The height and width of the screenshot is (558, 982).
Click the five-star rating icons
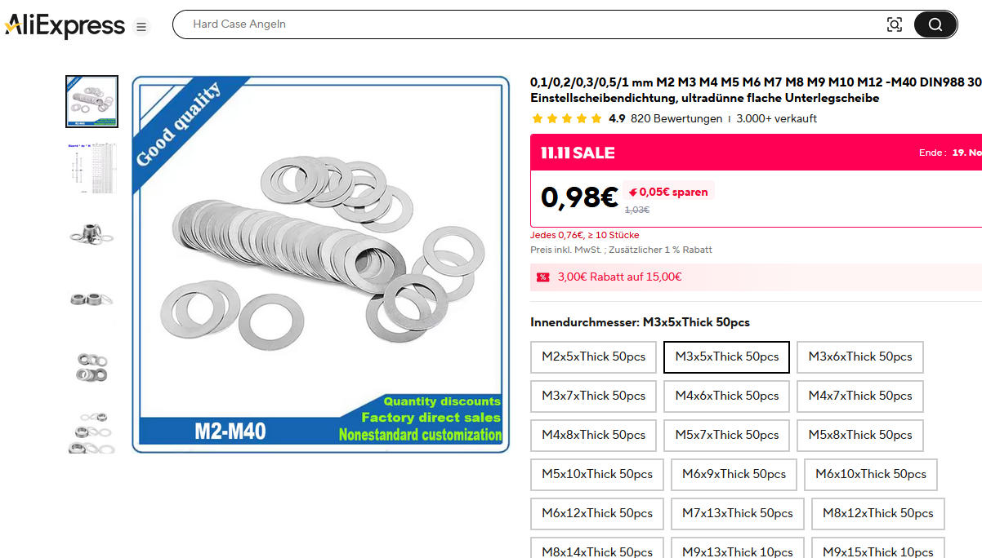pyautogui.click(x=566, y=118)
